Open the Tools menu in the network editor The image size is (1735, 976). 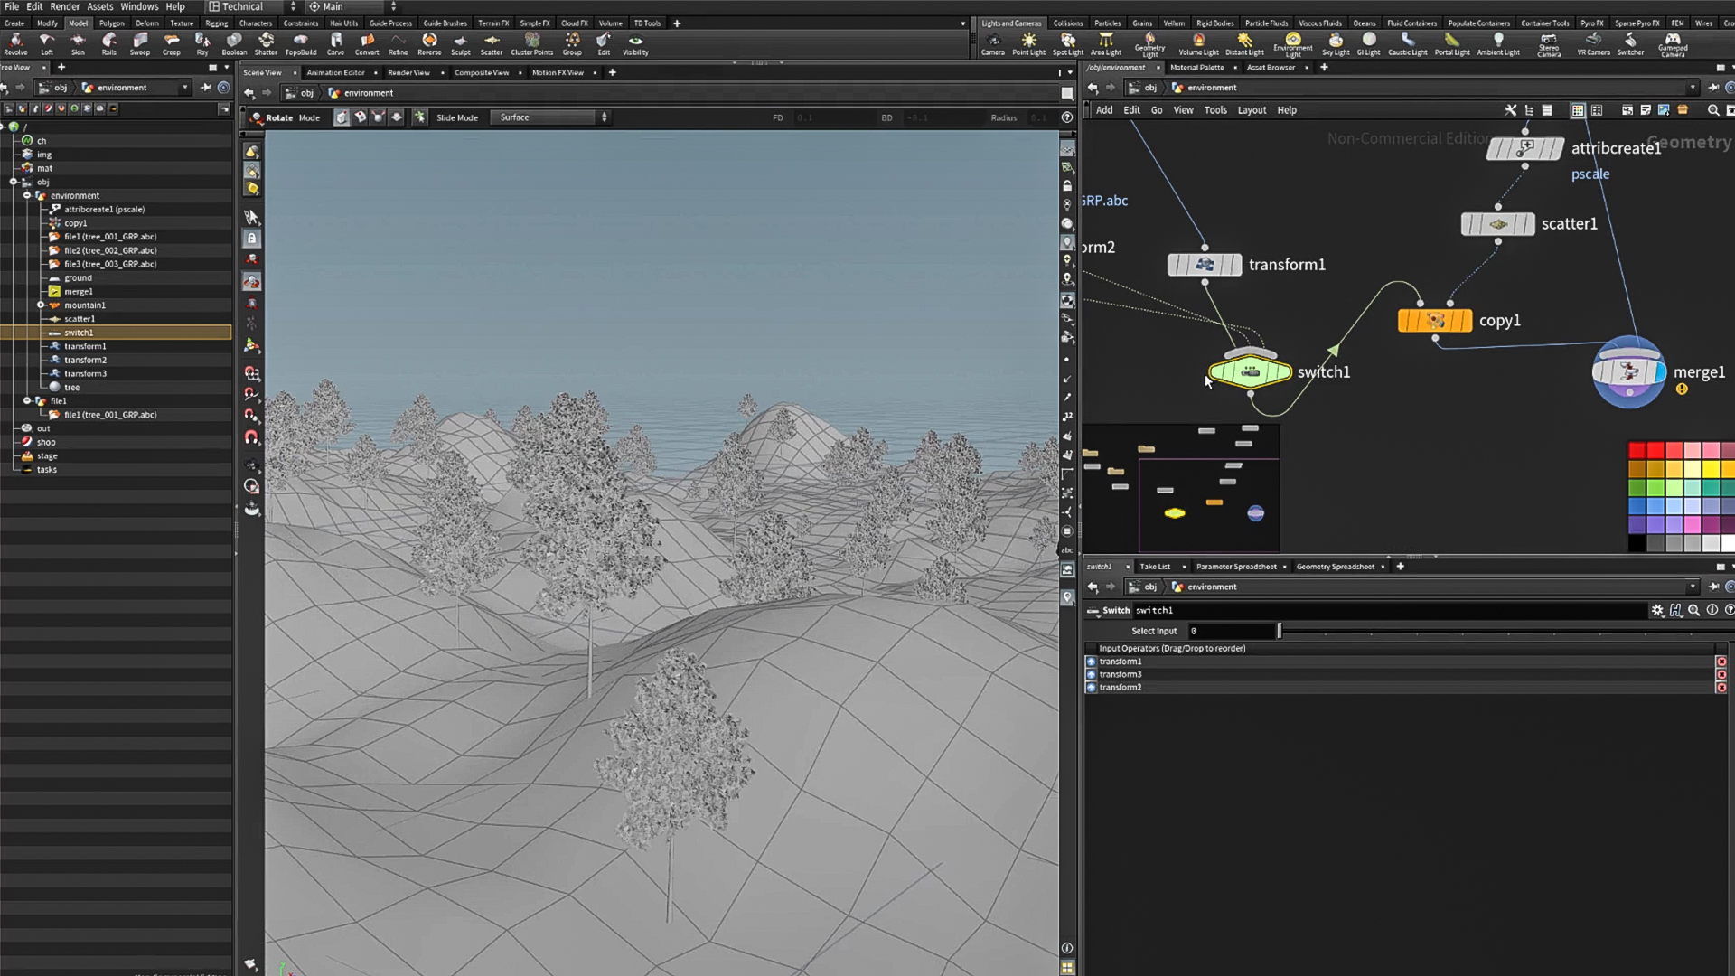click(1214, 109)
